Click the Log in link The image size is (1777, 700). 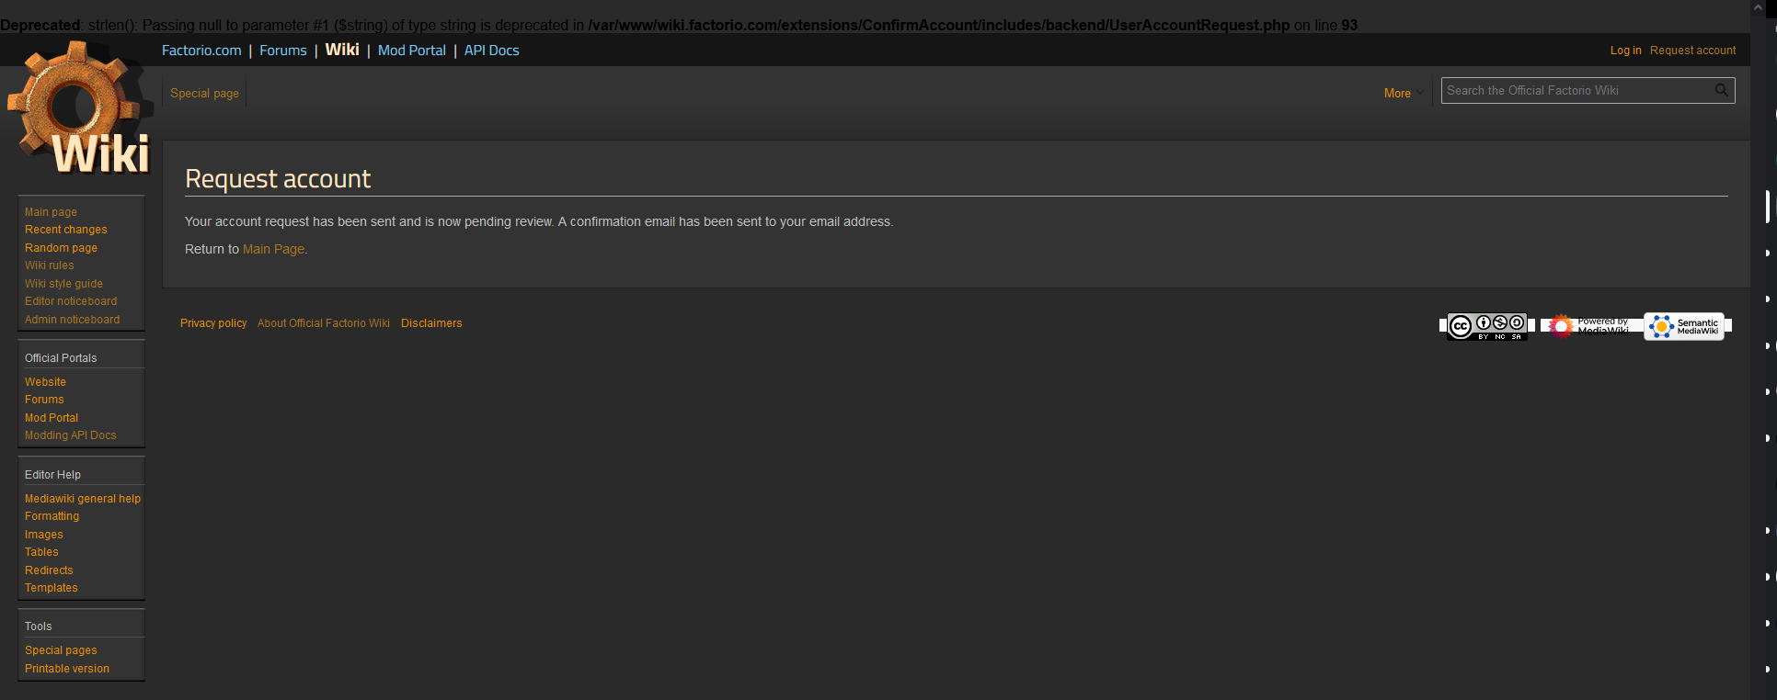(x=1625, y=51)
